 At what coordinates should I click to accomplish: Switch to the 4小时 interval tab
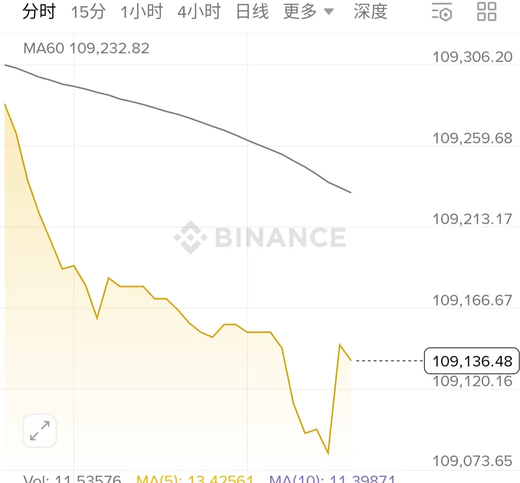pos(199,12)
